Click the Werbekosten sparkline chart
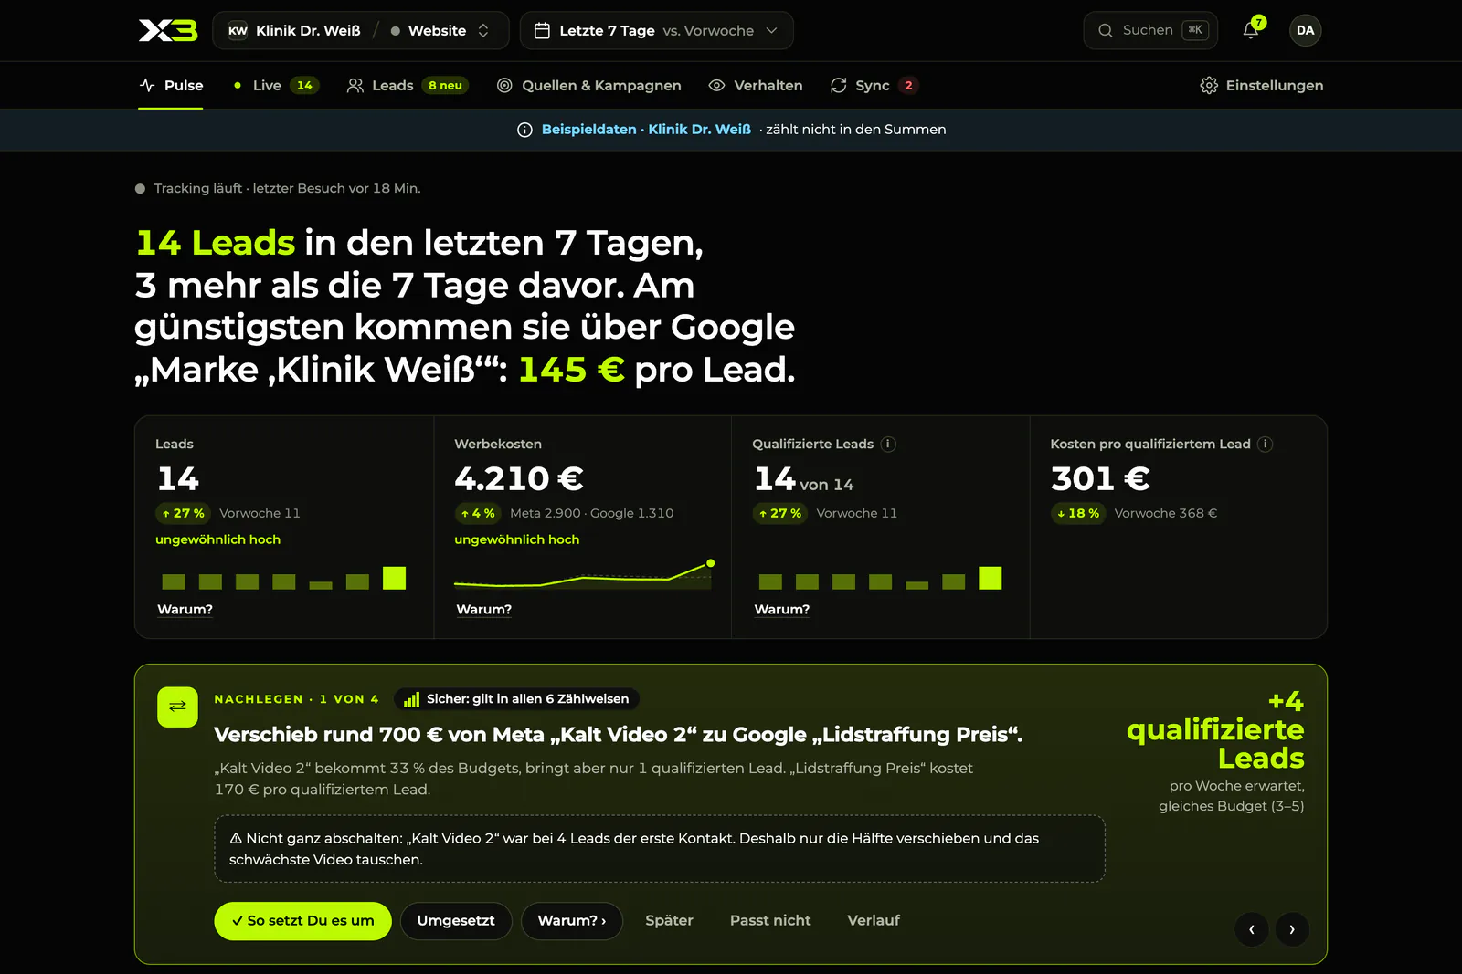This screenshot has height=974, width=1462. click(x=584, y=576)
